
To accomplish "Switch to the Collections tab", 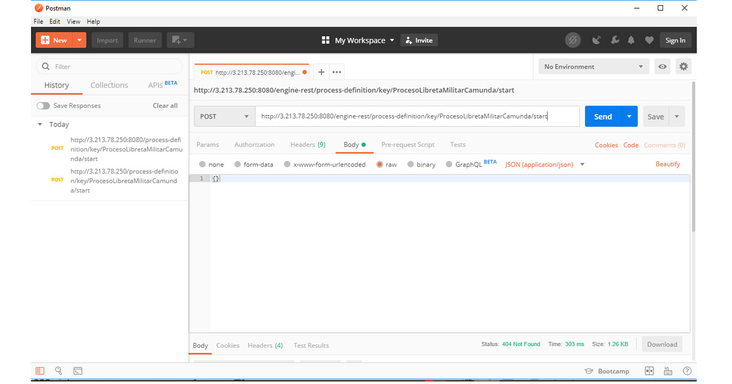I will [x=109, y=85].
